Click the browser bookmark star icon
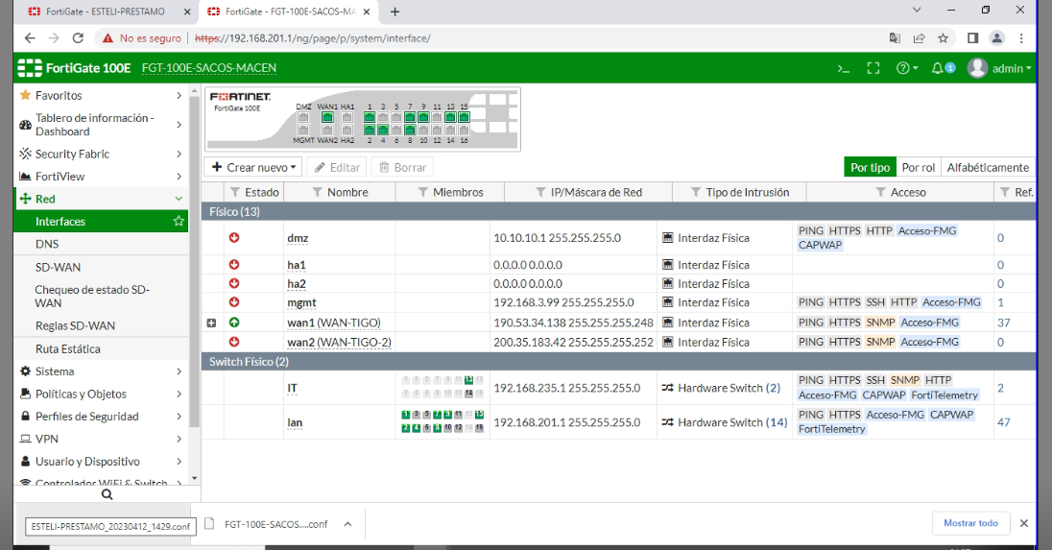The width and height of the screenshot is (1052, 550). 944,38
